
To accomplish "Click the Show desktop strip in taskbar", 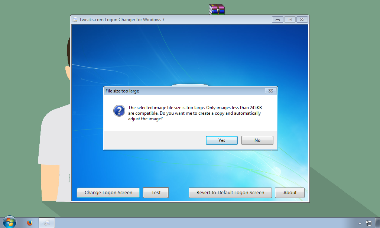I will pos(377,223).
